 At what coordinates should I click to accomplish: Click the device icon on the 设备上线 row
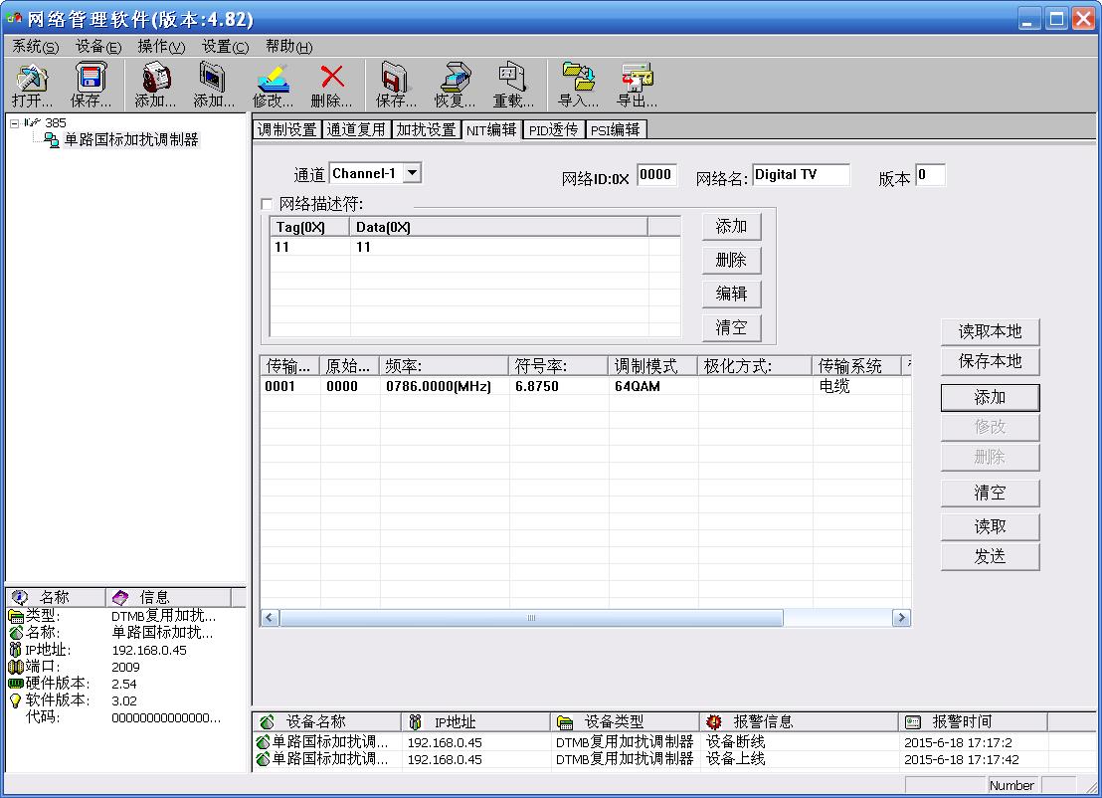point(263,759)
